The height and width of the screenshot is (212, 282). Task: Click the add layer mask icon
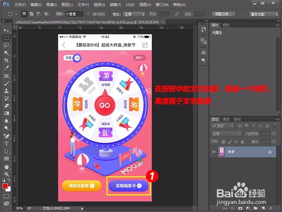(240, 208)
